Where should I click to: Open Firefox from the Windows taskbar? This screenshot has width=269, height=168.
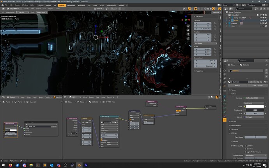10,165
